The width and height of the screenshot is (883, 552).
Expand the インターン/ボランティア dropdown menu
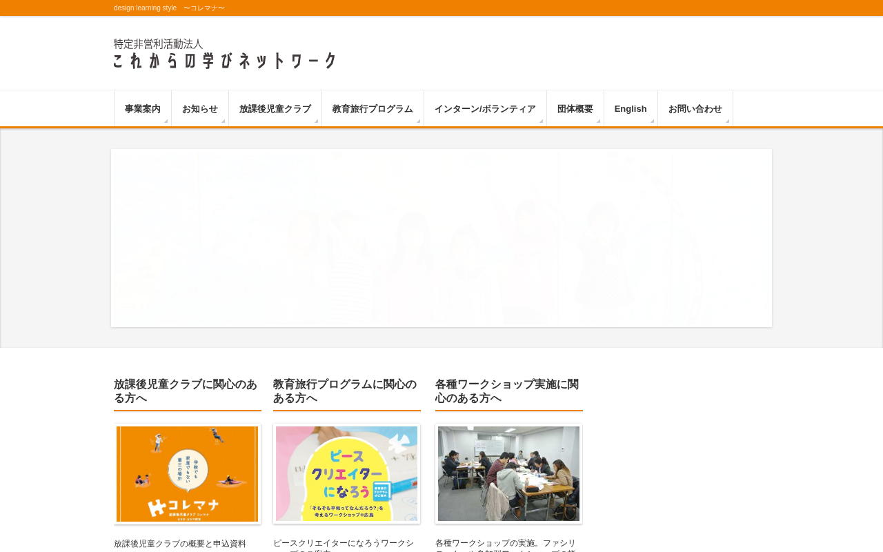[x=485, y=109]
